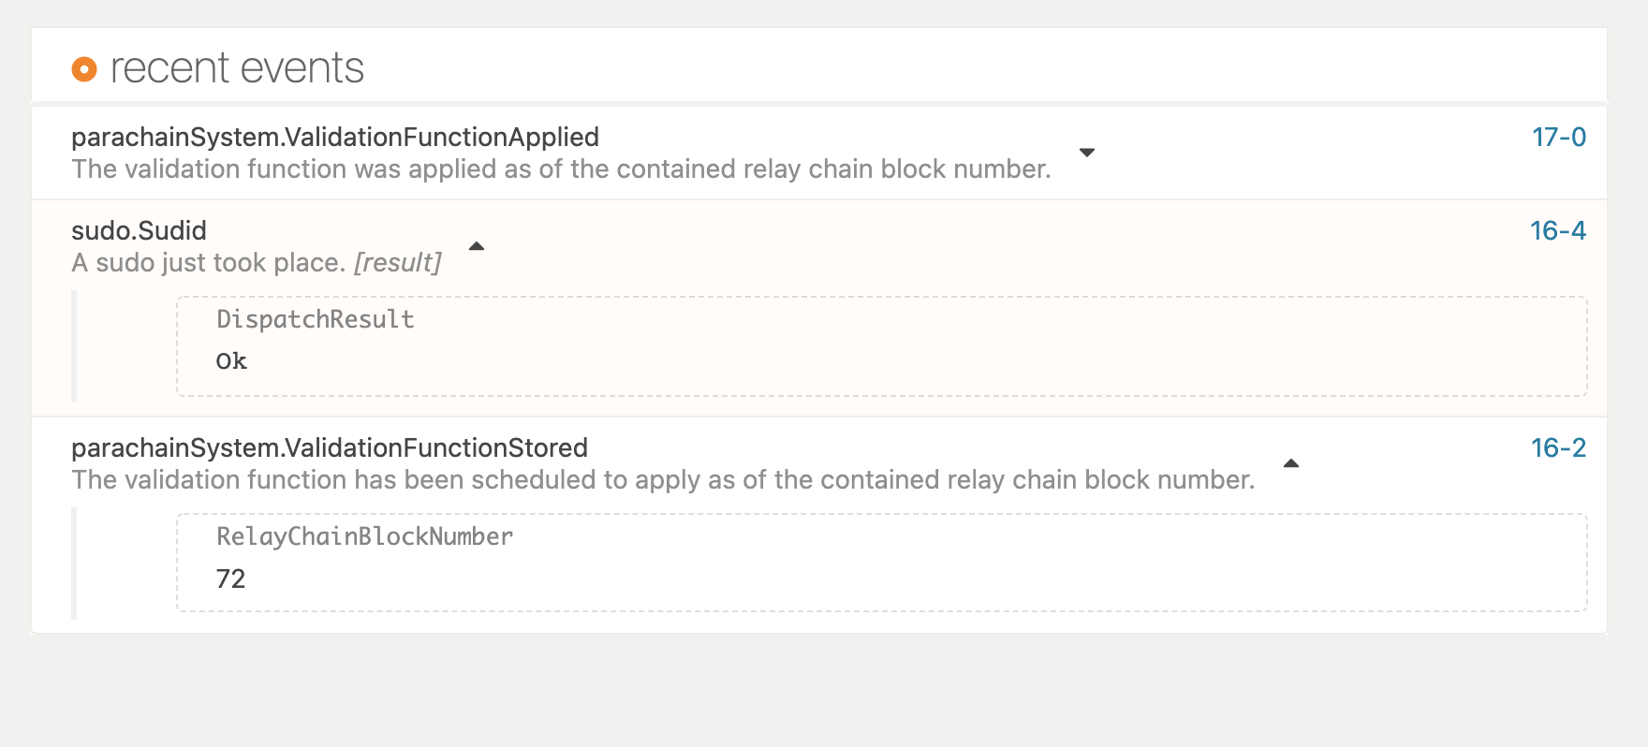Open block event link 16-2

click(x=1558, y=448)
